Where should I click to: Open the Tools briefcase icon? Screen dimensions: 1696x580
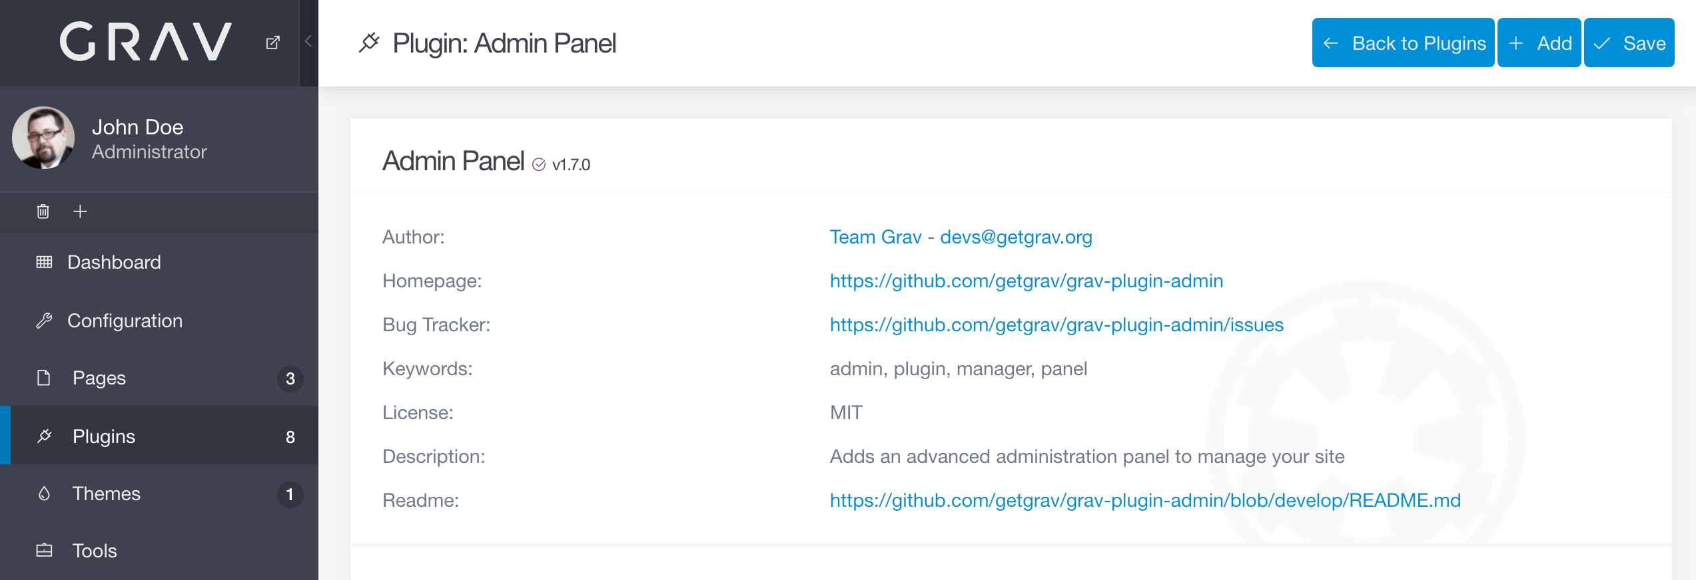pyautogui.click(x=43, y=551)
